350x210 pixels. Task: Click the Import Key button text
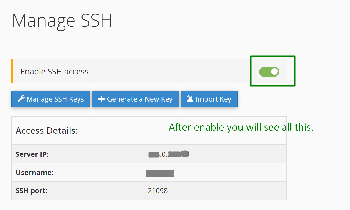coord(213,99)
